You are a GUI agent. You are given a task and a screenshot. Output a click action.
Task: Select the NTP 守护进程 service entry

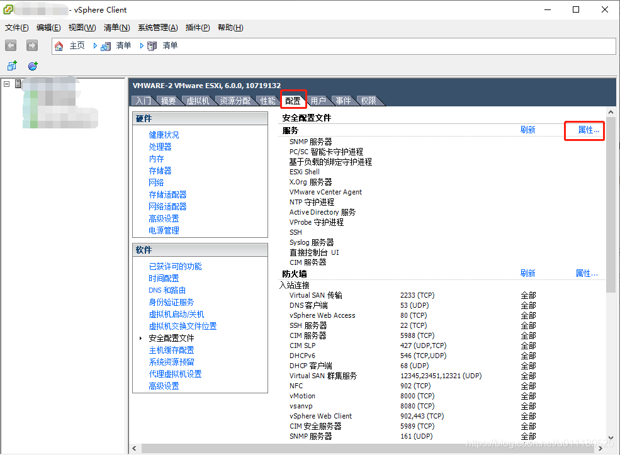coord(312,202)
